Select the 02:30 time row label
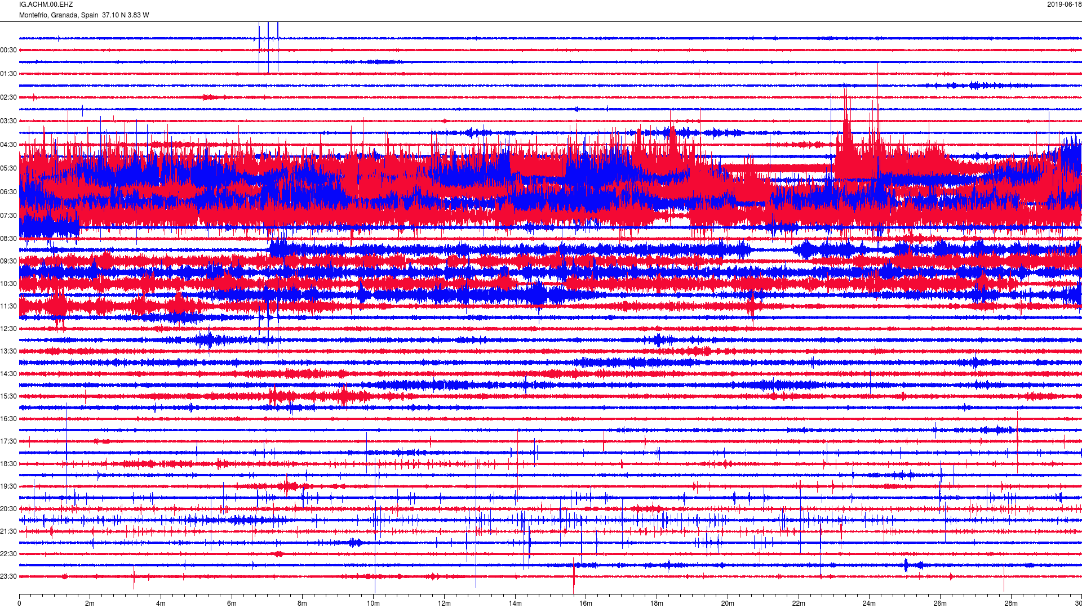This screenshot has height=608, width=1082. tap(8, 97)
